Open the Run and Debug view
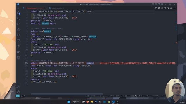Viewport: 186px width, 104px height. (x=19, y=29)
